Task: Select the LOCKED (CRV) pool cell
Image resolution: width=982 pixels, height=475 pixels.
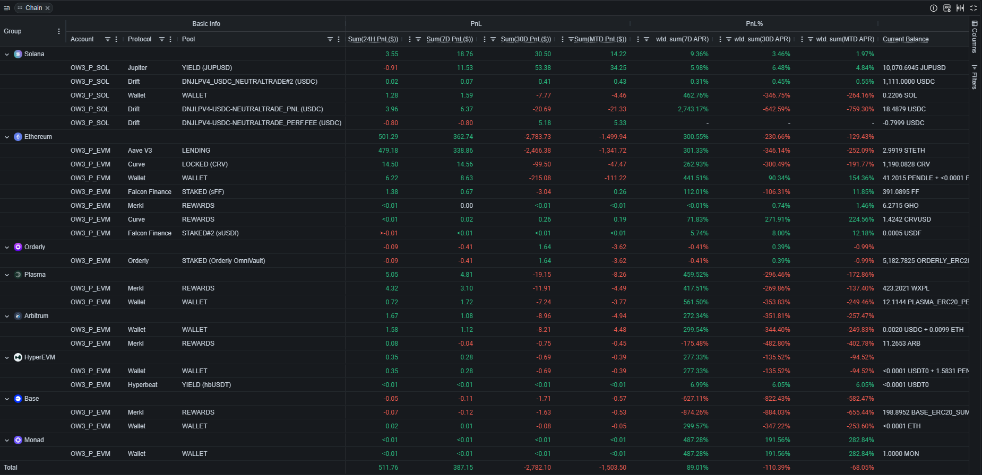Action: pyautogui.click(x=205, y=164)
